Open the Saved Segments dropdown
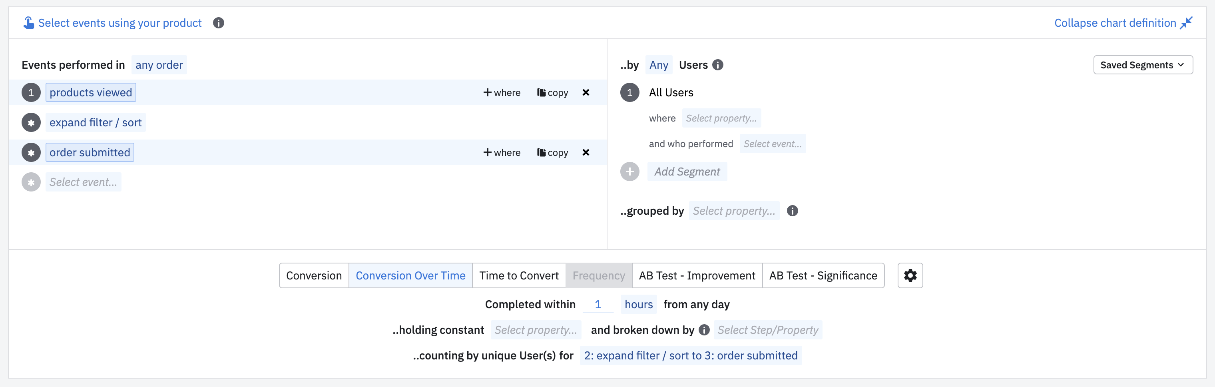The height and width of the screenshot is (387, 1215). pyautogui.click(x=1143, y=65)
